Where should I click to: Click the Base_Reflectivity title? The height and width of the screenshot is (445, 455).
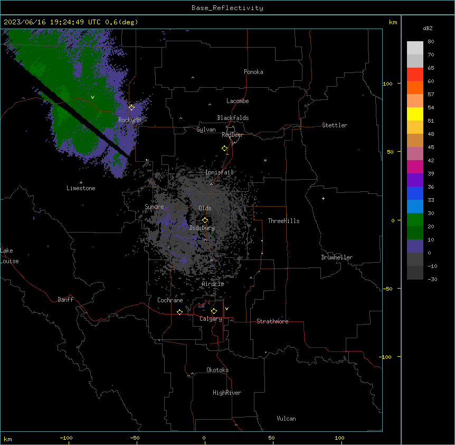point(228,8)
